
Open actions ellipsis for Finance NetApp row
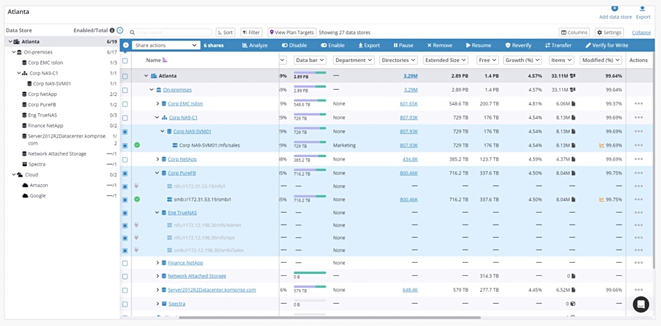[x=638, y=263]
